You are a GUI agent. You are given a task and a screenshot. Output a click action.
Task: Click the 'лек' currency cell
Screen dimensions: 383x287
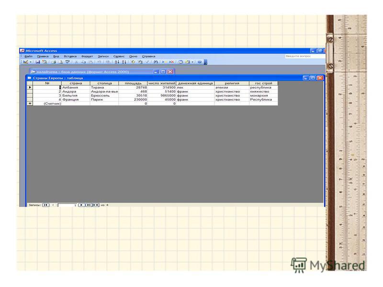point(195,88)
